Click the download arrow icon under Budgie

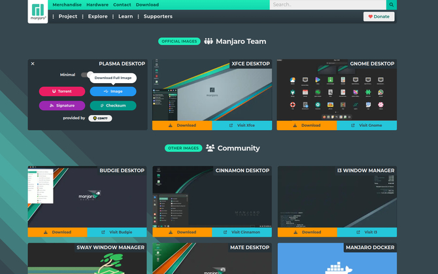click(46, 232)
